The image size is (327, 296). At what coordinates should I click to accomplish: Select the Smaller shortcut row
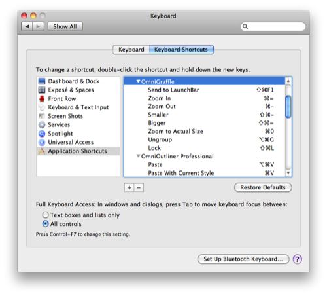(x=205, y=115)
